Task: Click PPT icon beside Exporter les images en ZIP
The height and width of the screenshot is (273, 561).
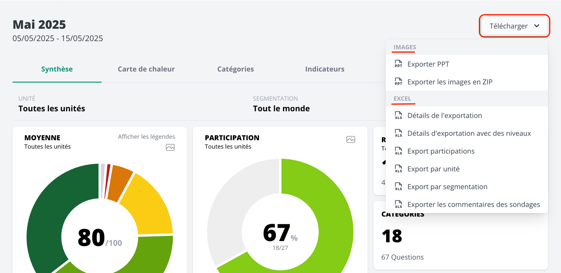Action: (x=399, y=82)
